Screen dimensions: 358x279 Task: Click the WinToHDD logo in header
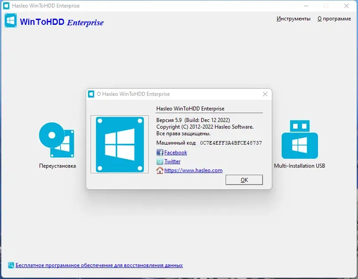tap(11, 20)
